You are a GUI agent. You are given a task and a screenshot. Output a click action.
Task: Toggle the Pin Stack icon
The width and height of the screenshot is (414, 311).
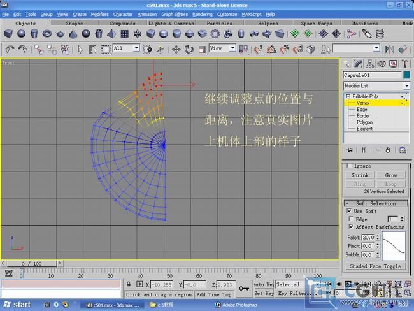(349, 150)
